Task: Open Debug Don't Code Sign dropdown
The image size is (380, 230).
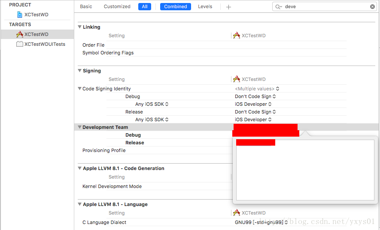Action: coord(255,96)
